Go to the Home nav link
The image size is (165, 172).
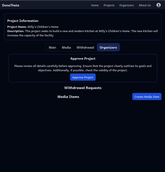(x=95, y=5)
